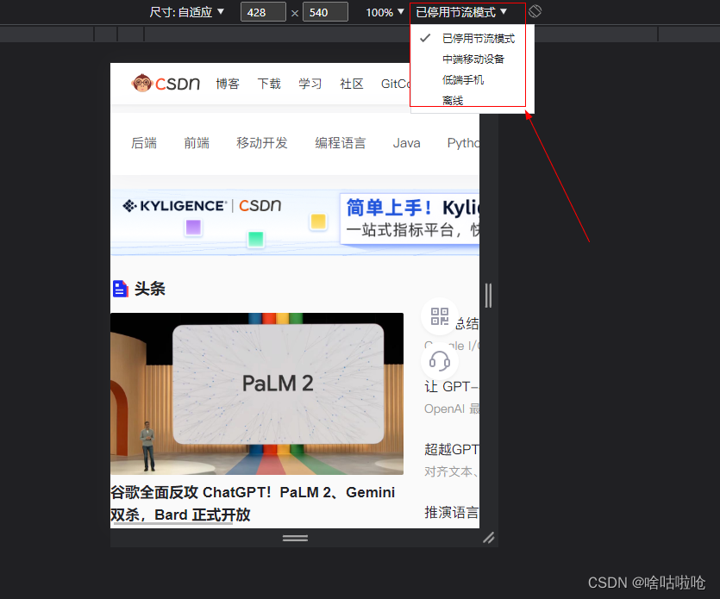Select 低端手机 throttling option
720x599 pixels.
coord(472,80)
